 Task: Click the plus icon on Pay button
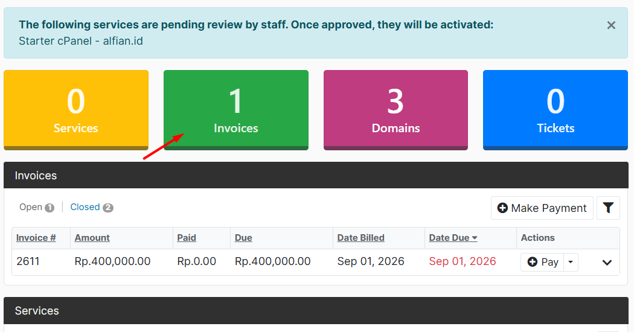pos(533,262)
